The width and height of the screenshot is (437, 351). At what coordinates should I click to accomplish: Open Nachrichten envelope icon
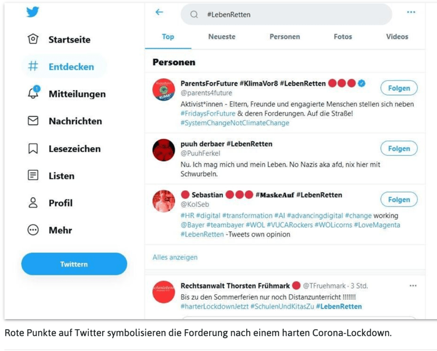tap(33, 121)
